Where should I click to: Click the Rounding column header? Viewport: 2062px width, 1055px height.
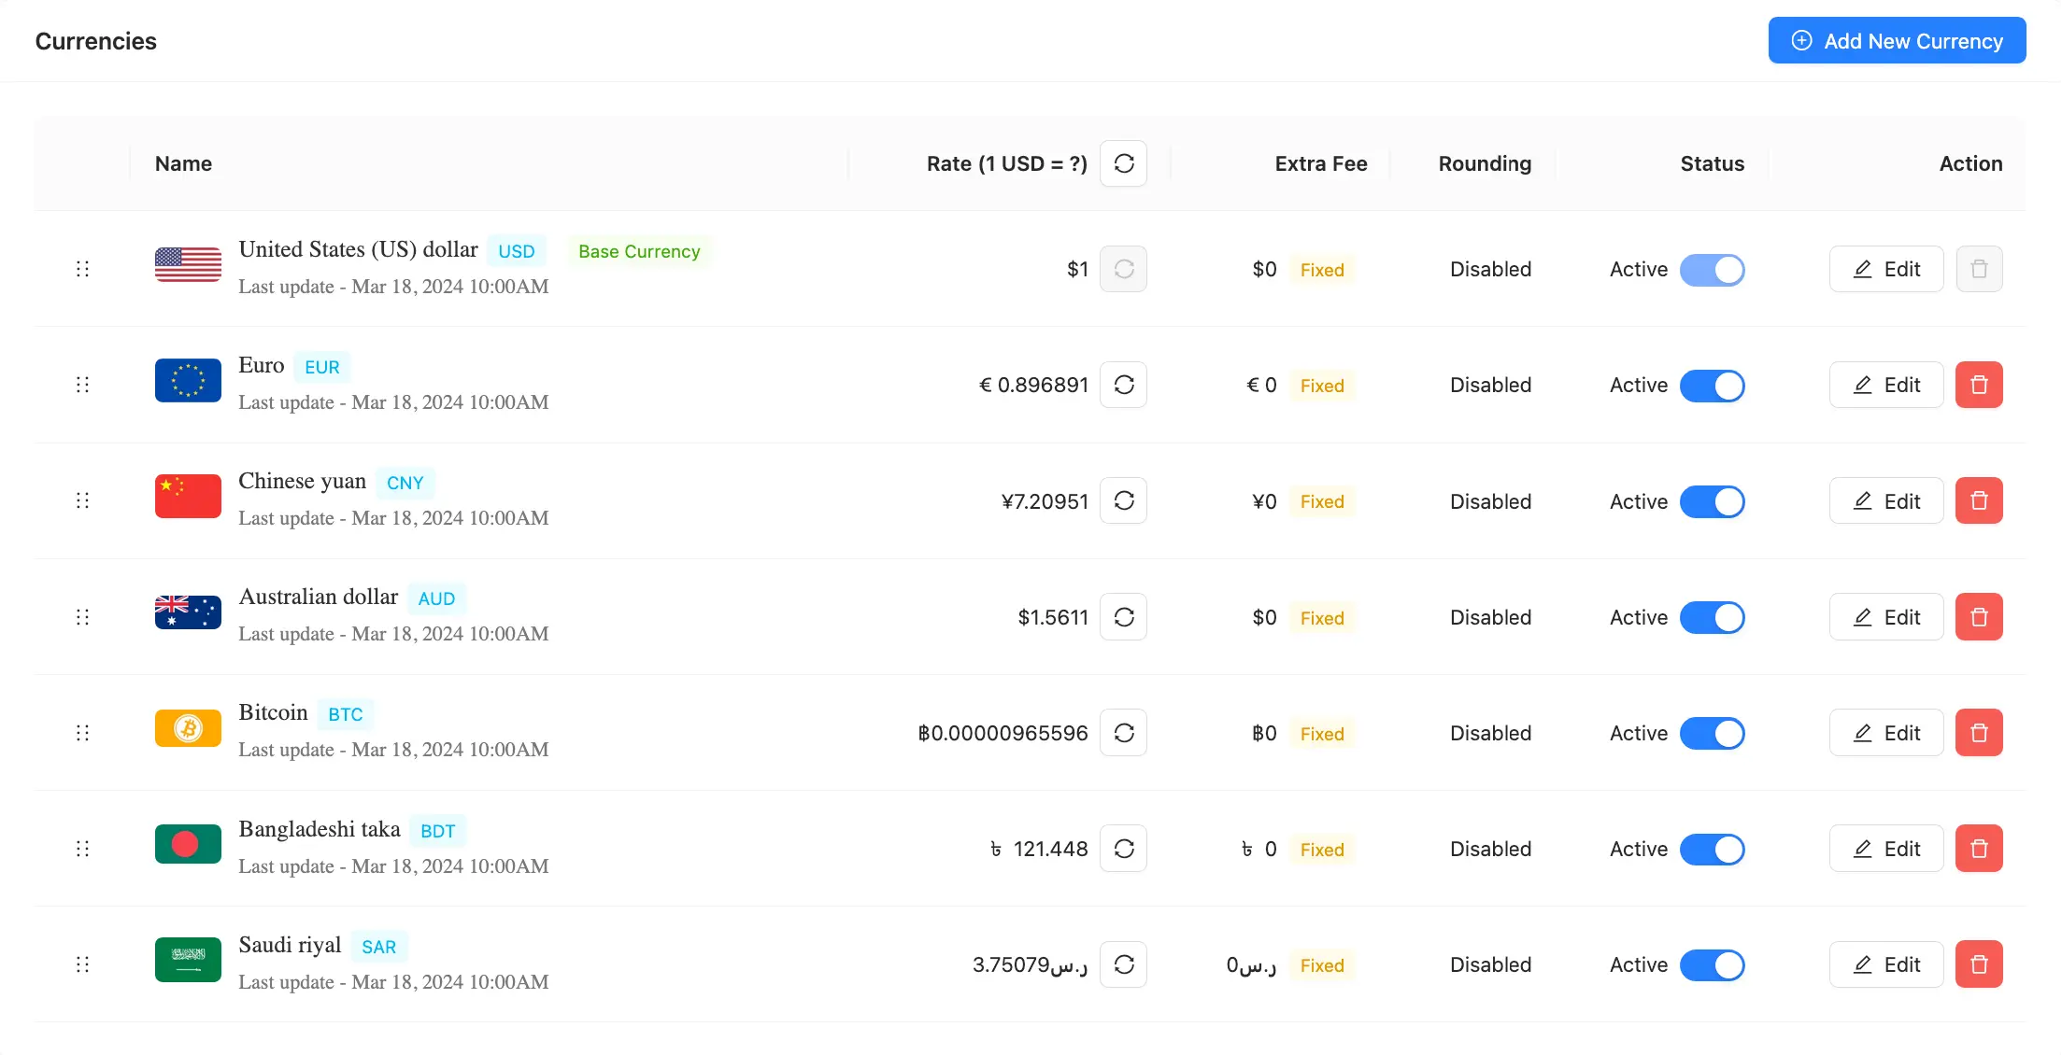click(1485, 163)
